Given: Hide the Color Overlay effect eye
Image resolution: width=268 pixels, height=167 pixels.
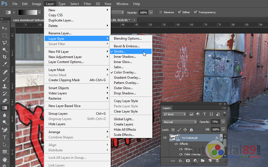Looking at the screenshot, I should click(181, 154).
